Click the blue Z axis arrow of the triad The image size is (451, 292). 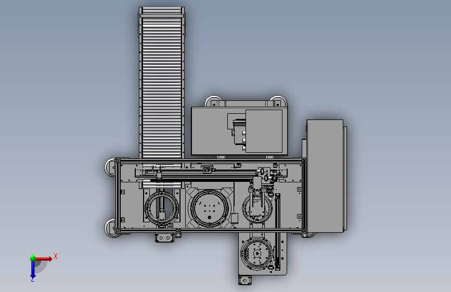[33, 270]
